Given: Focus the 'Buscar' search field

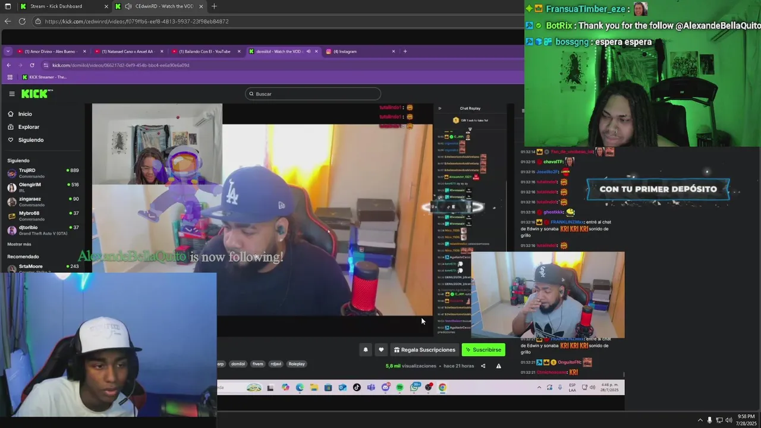Looking at the screenshot, I should [313, 93].
